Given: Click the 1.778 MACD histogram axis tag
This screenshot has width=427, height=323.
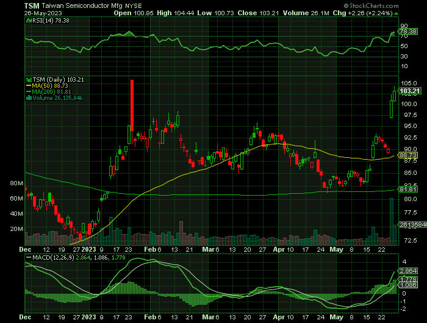Looking at the screenshot, I should click(x=407, y=280).
